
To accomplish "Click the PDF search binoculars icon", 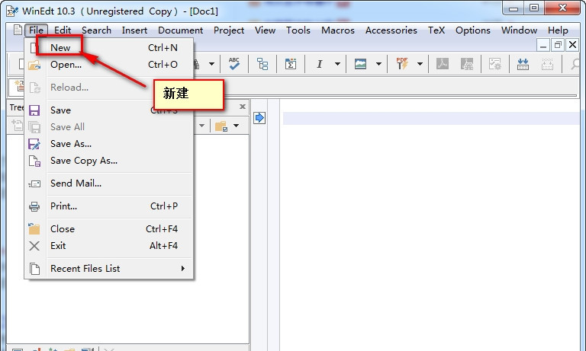I will coord(467,64).
